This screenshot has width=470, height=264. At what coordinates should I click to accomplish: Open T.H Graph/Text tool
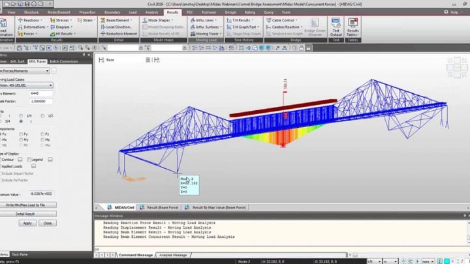243,27
